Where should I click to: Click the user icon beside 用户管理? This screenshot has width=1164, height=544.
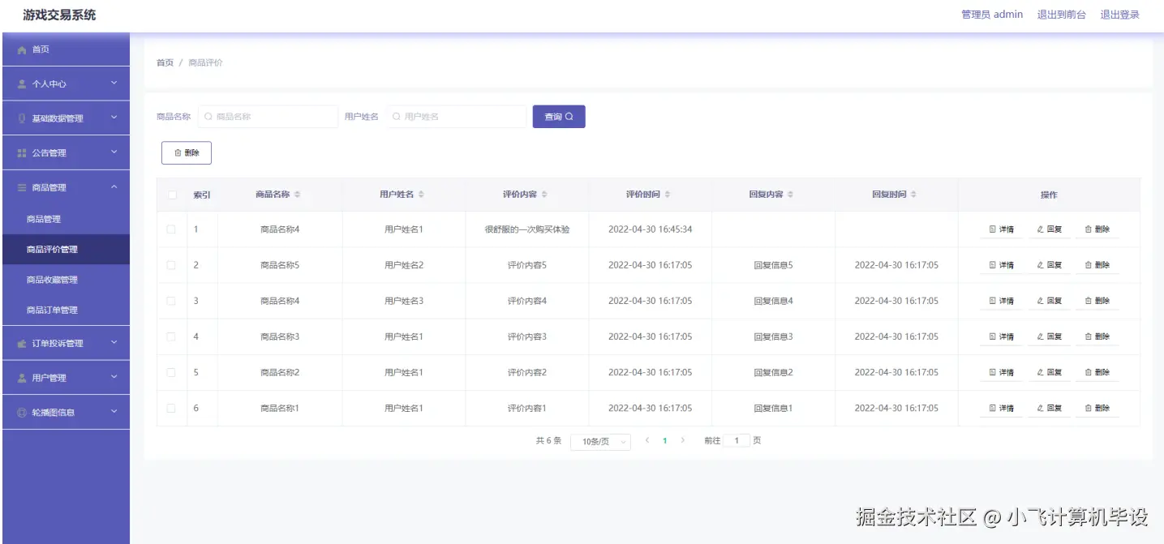coord(22,378)
